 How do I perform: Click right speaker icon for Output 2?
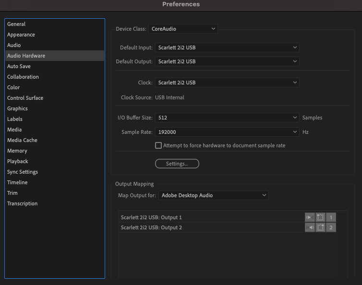tap(310, 227)
